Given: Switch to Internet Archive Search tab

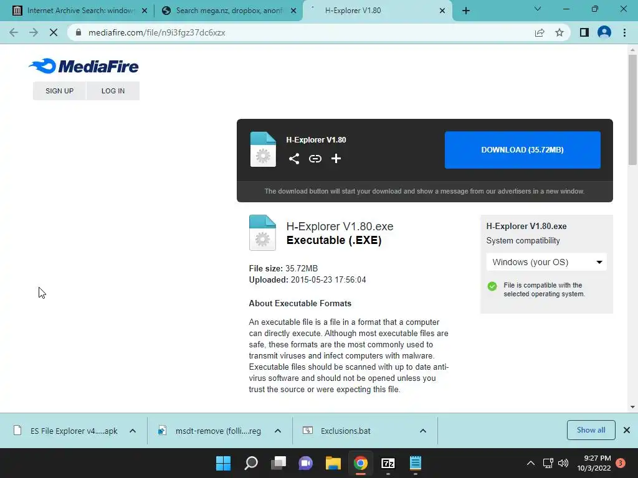Looking at the screenshot, I should [x=80, y=11].
